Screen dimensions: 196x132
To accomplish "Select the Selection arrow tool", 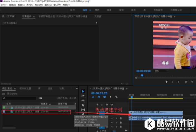I will pyautogui.click(x=83, y=91).
